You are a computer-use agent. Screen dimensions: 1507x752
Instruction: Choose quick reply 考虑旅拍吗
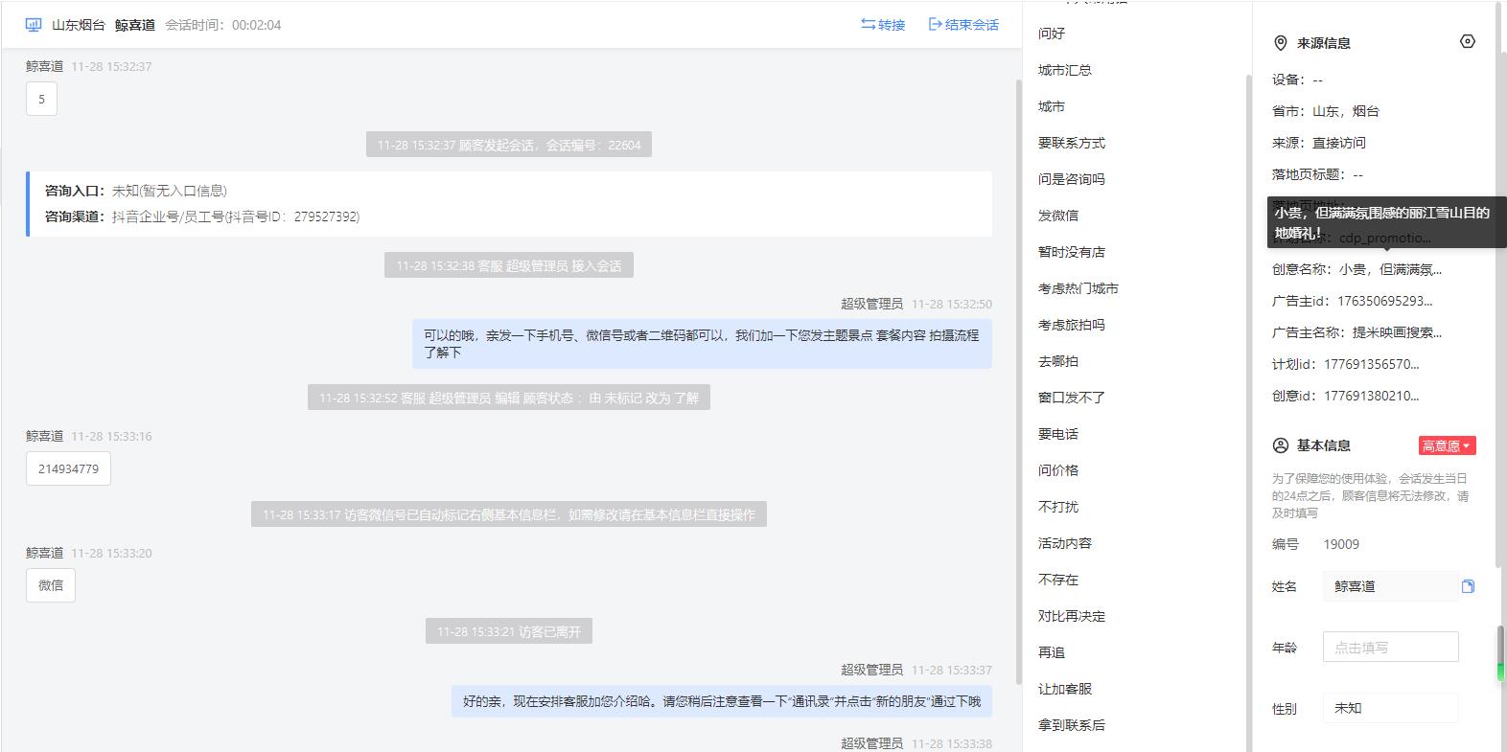pyautogui.click(x=1072, y=325)
